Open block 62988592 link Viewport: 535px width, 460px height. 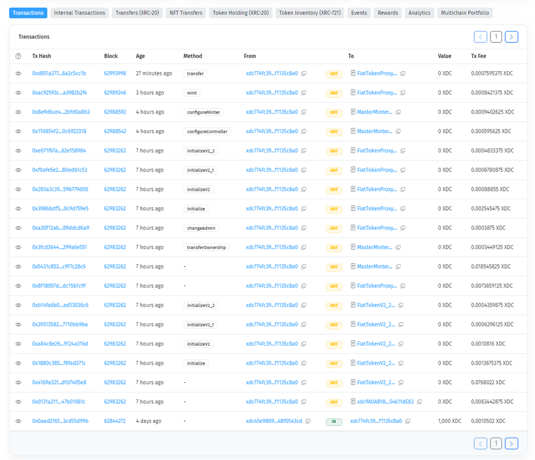tap(115, 112)
